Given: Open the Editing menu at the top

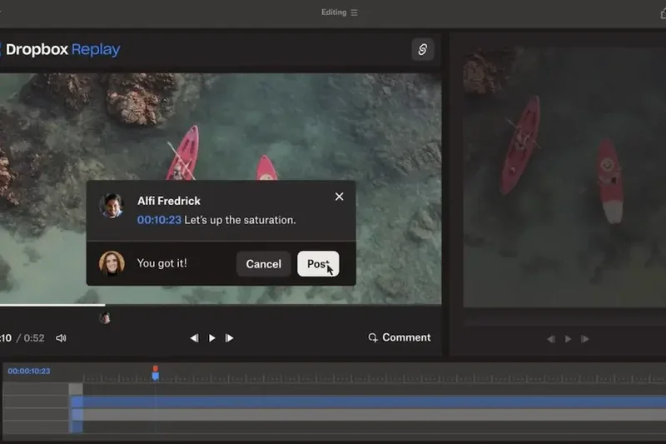Looking at the screenshot, I should pyautogui.click(x=339, y=12).
